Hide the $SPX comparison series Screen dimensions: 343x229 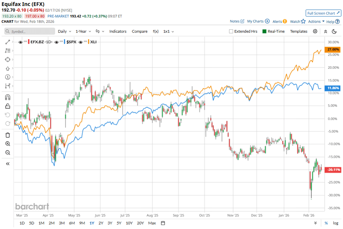[x=57, y=42]
